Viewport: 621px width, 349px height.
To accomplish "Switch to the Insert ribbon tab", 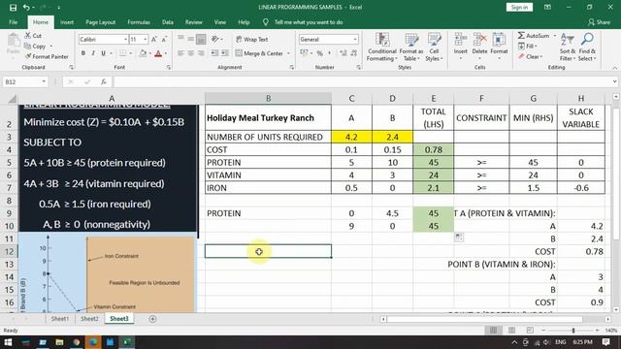I will coord(67,22).
